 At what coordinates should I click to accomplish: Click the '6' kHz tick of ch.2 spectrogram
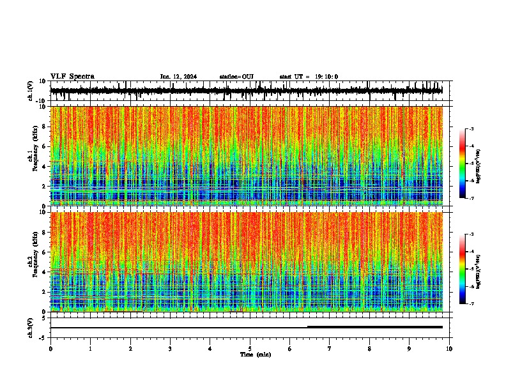(45, 252)
